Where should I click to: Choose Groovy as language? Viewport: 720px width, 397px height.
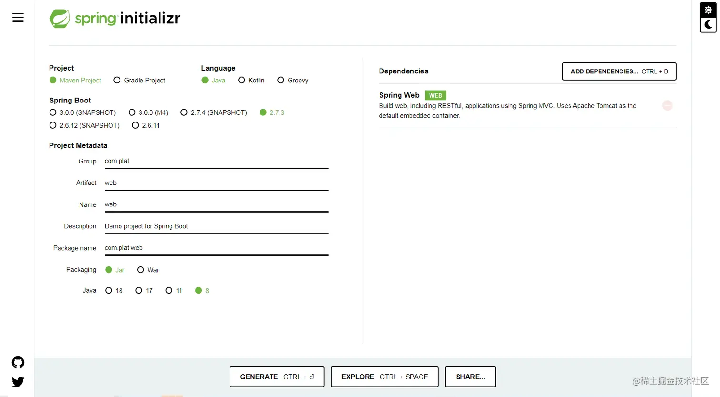click(293, 80)
